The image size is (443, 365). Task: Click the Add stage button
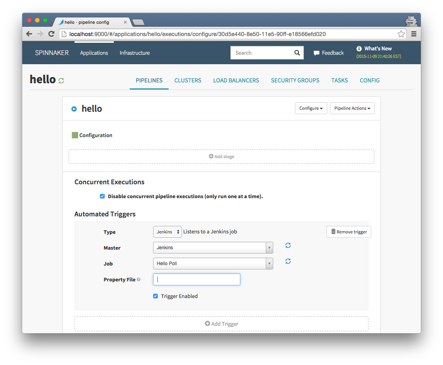[x=221, y=156]
